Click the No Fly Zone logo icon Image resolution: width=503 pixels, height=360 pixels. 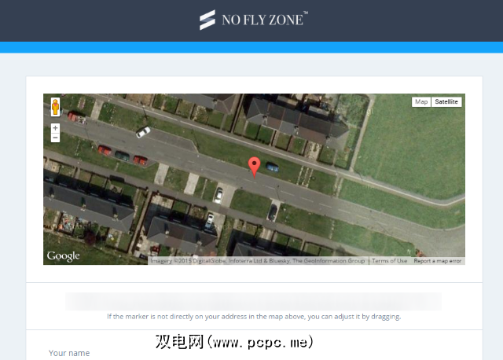207,20
